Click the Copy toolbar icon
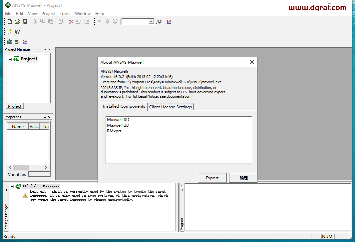This screenshot has height=242, width=355. [x=43, y=21]
